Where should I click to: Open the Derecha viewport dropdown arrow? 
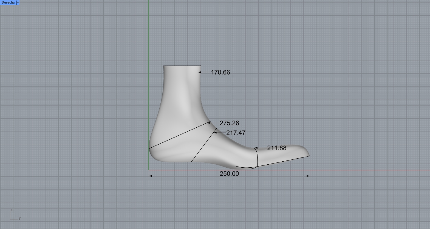[x=18, y=2]
